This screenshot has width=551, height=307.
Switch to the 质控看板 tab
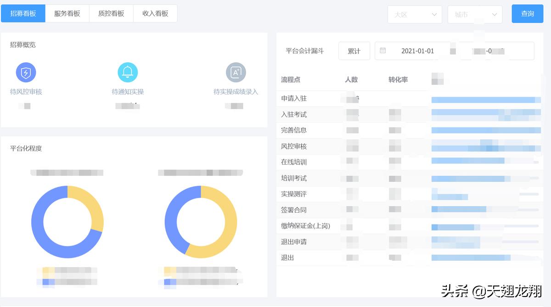(x=111, y=13)
